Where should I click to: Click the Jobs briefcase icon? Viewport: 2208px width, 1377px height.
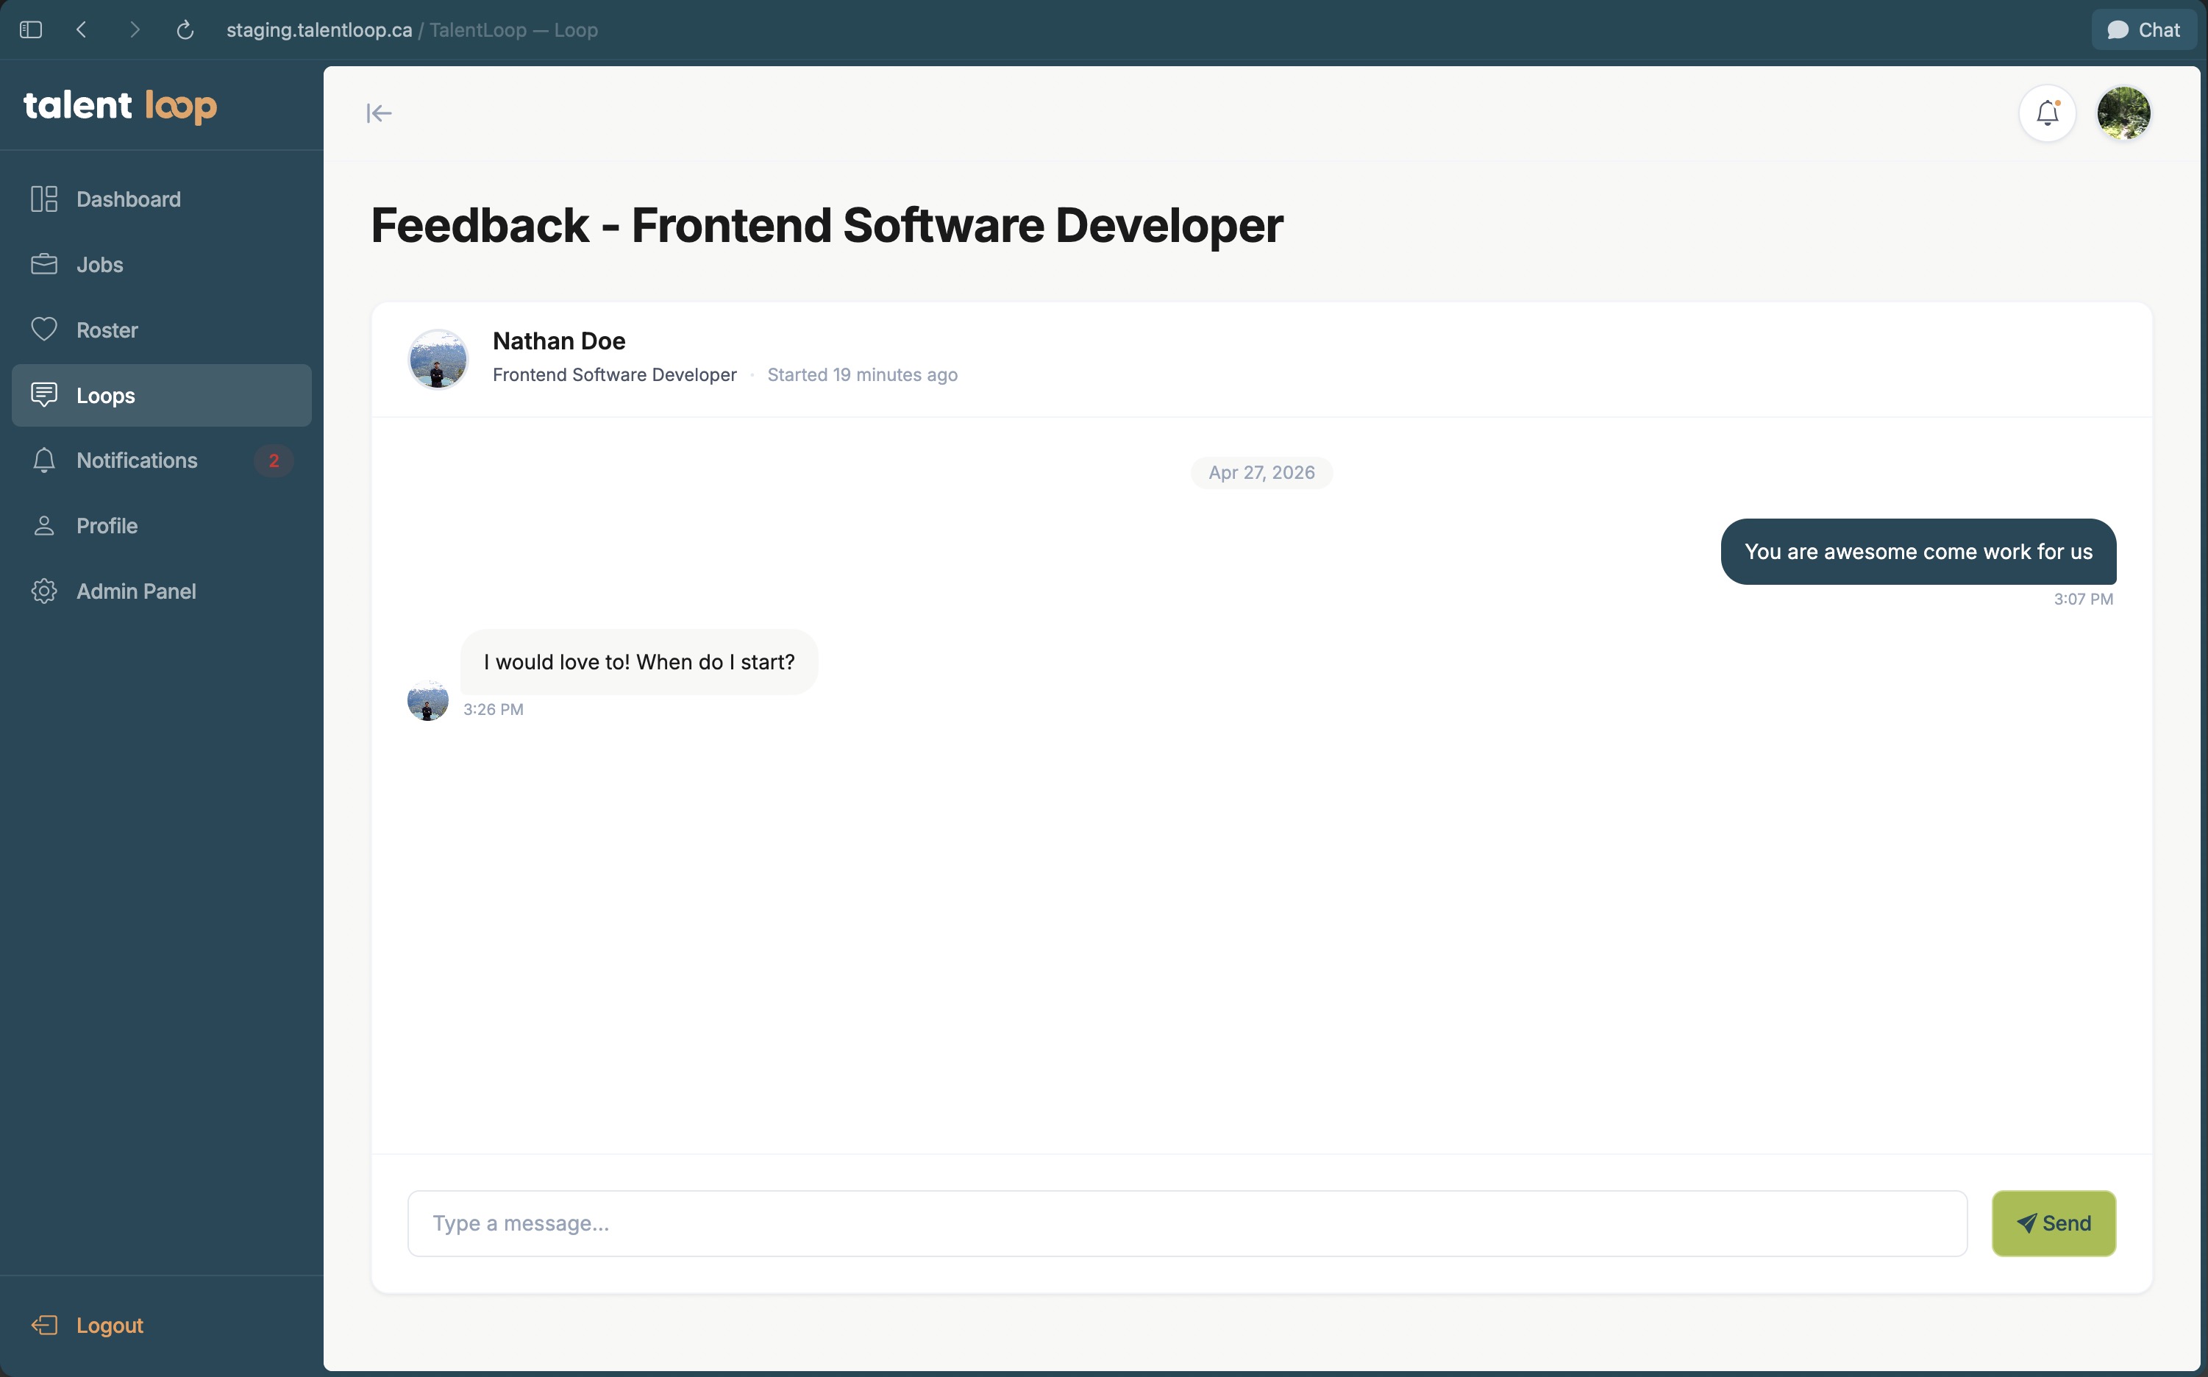43,264
